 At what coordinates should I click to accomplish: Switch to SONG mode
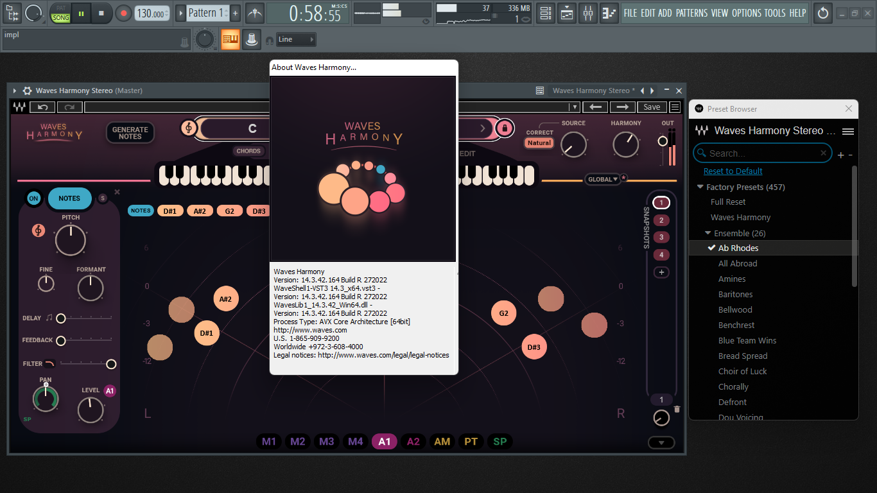[x=61, y=17]
